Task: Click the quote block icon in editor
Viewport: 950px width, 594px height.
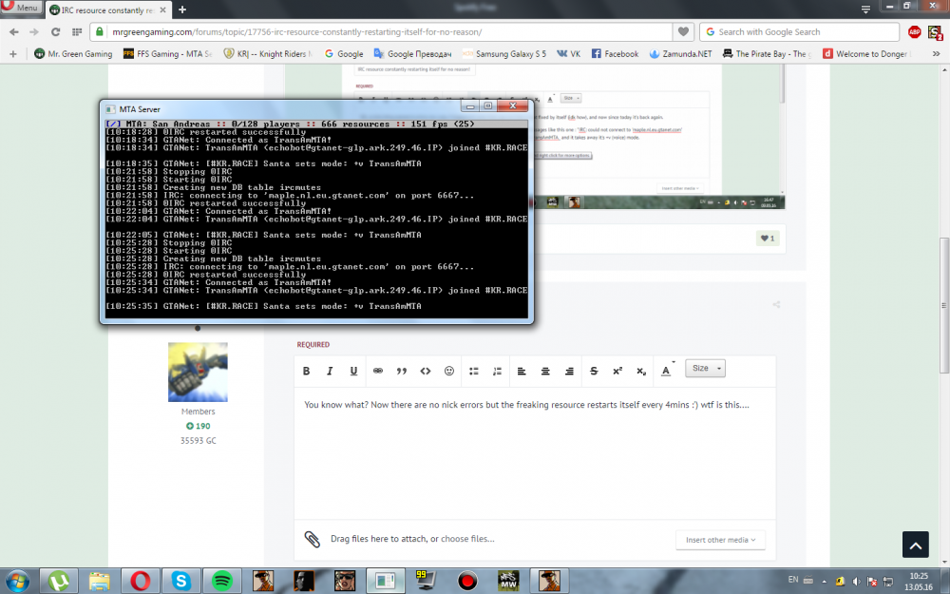Action: click(401, 371)
